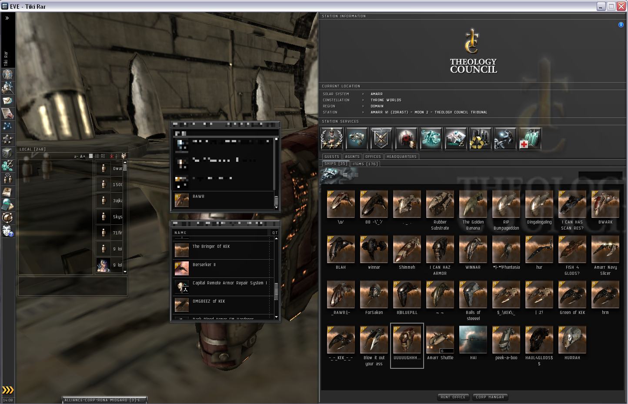The width and height of the screenshot is (628, 404).
Task: Click the yellow triple-chevron at sidebar bottom
Action: [7, 390]
